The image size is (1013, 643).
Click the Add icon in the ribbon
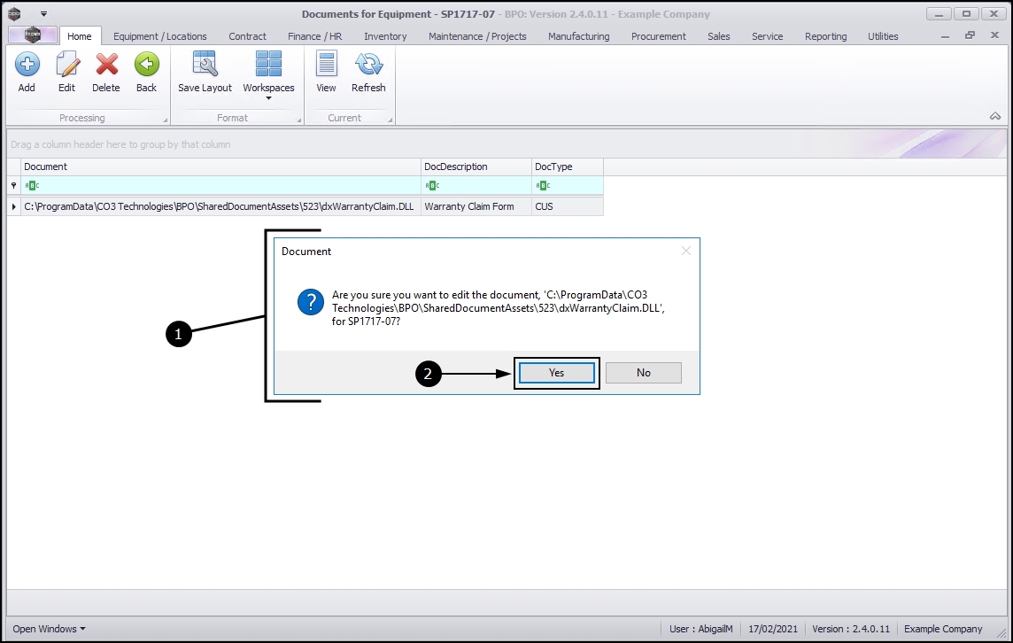[x=27, y=66]
